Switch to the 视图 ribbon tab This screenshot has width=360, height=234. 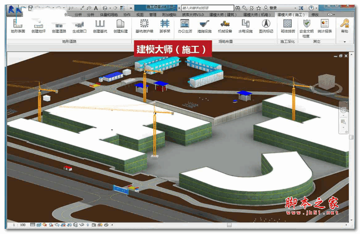[140, 15]
